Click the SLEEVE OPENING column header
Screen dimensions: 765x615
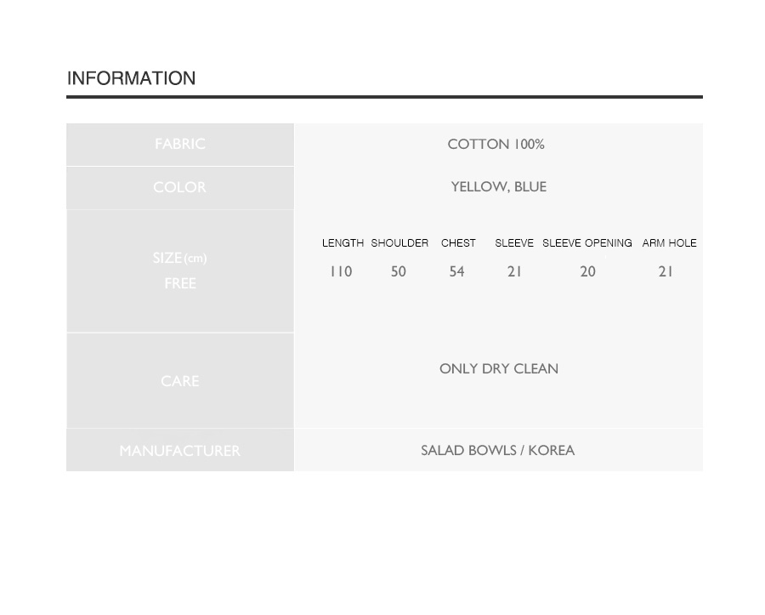586,242
